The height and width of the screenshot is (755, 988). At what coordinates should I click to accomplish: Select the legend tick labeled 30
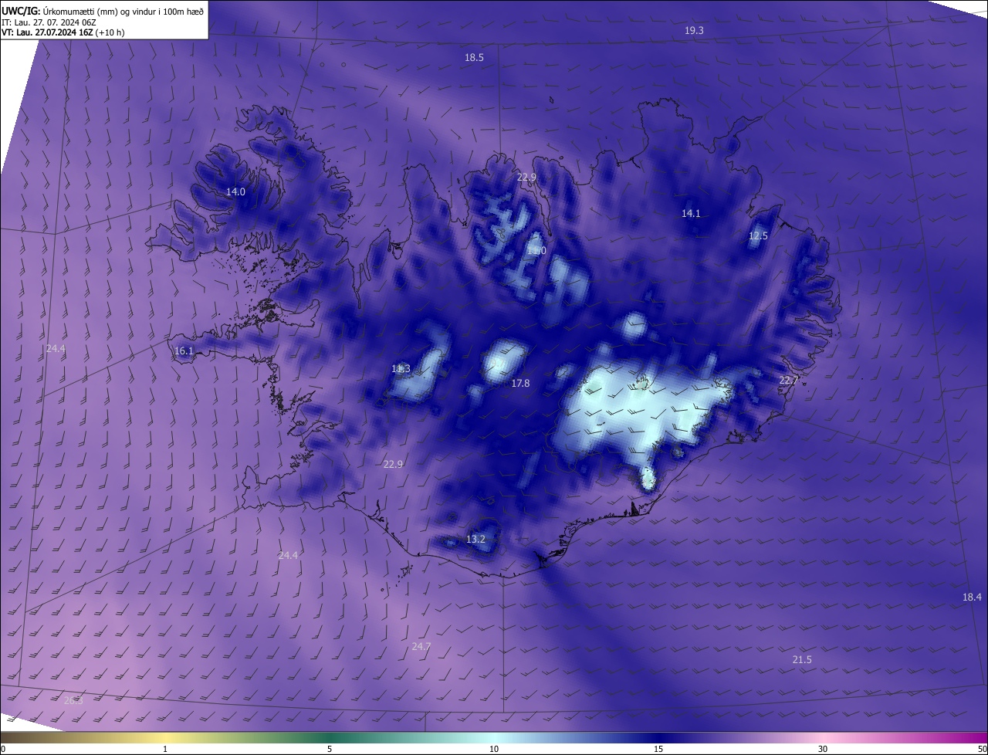[x=823, y=749]
